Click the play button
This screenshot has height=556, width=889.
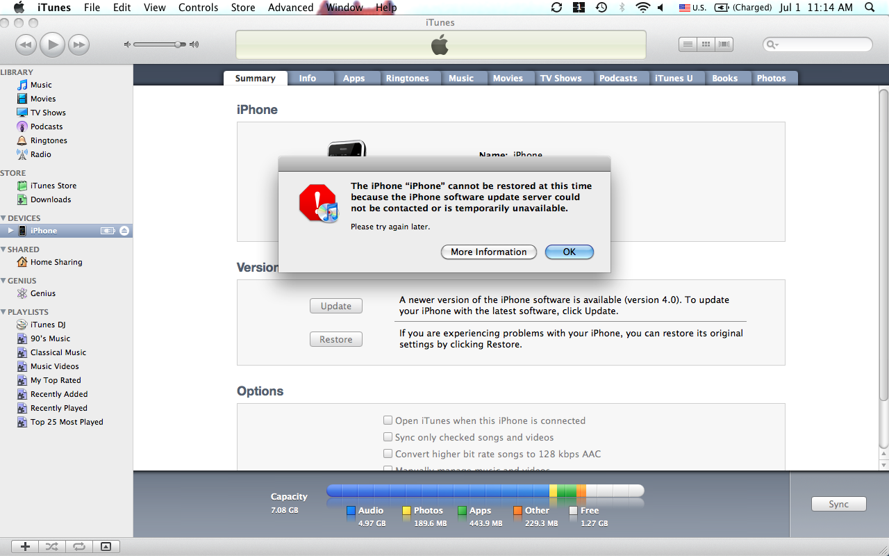click(52, 44)
